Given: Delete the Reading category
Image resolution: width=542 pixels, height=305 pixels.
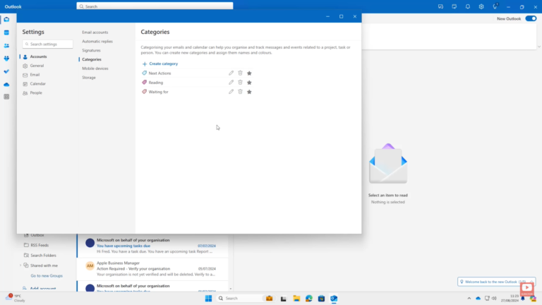Looking at the screenshot, I should click(x=240, y=83).
